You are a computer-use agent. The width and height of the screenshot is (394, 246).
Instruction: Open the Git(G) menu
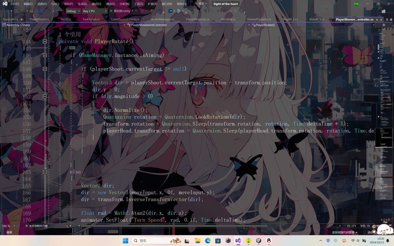click(x=55, y=4)
